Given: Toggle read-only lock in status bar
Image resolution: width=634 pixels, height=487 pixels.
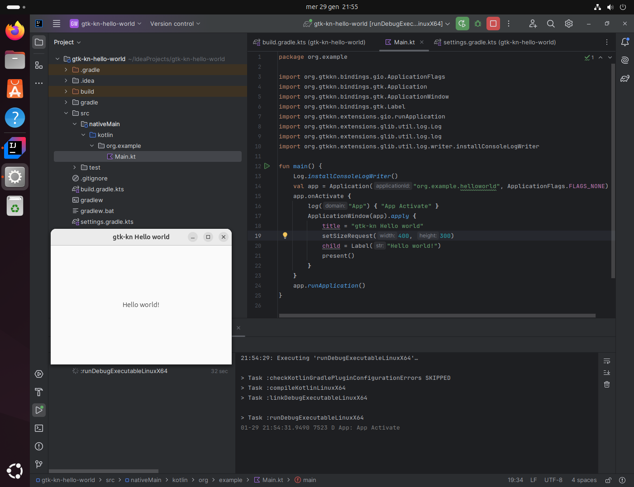Looking at the screenshot, I should (x=609, y=480).
